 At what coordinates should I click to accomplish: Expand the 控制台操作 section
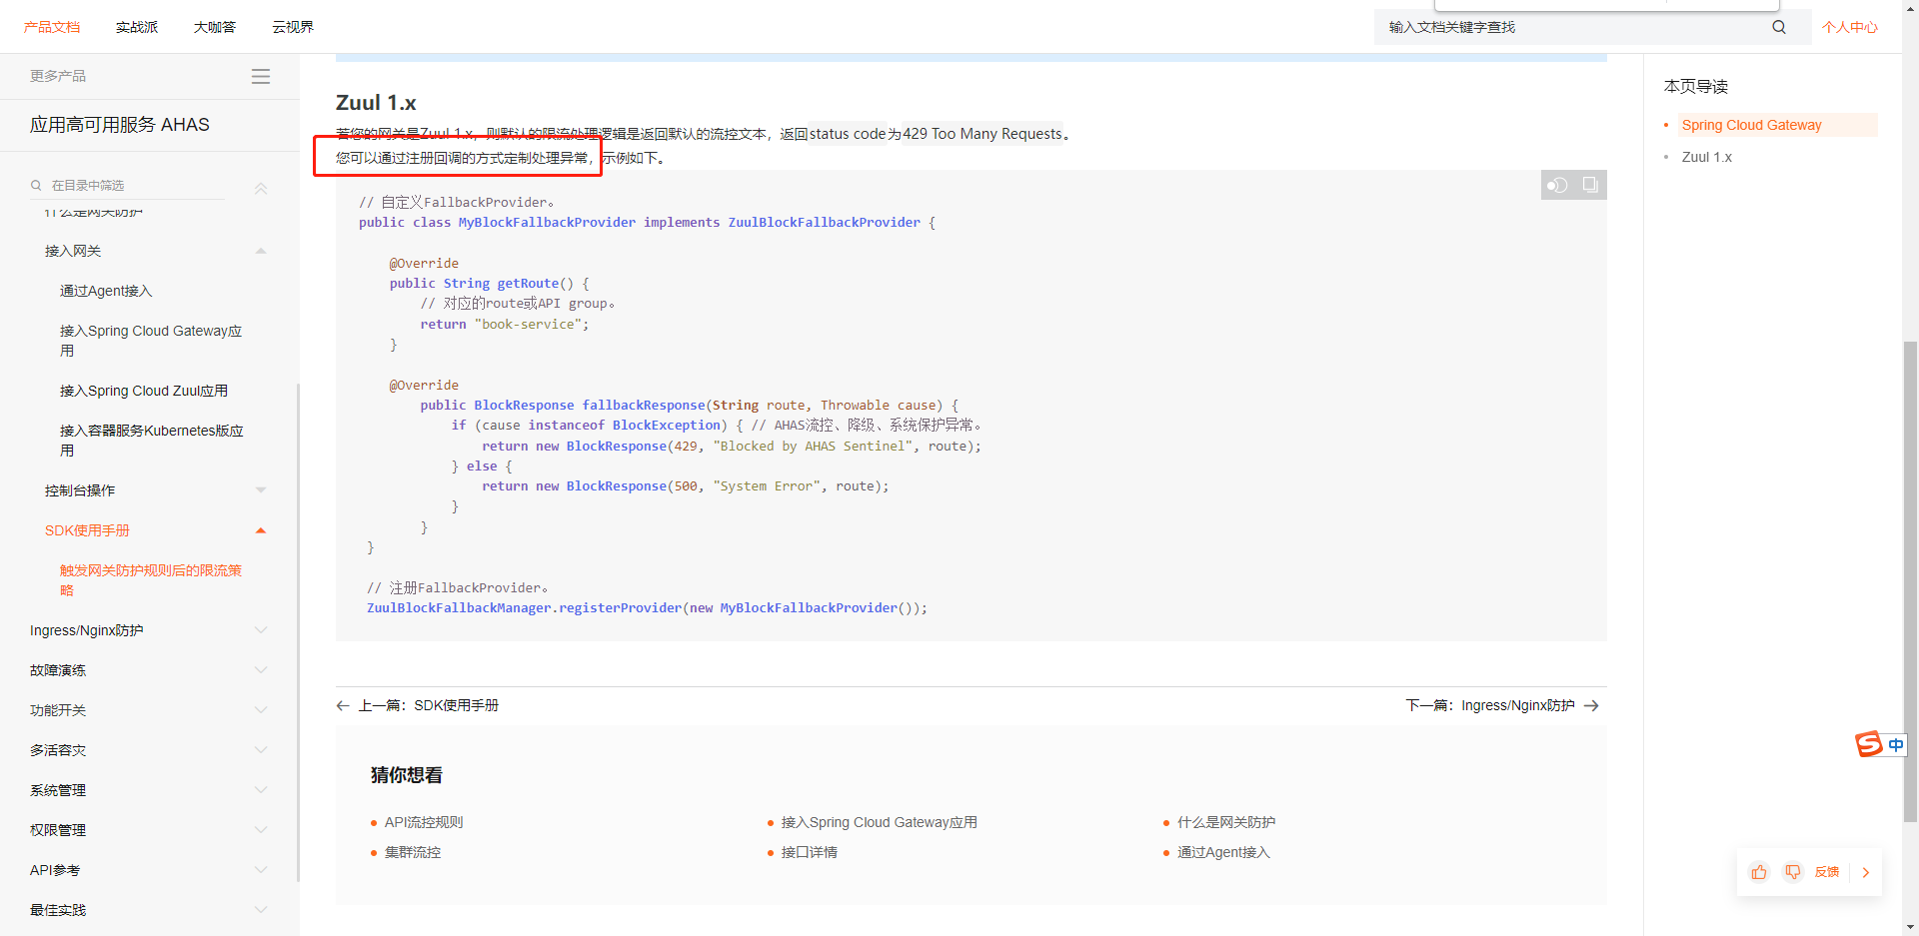tap(261, 490)
